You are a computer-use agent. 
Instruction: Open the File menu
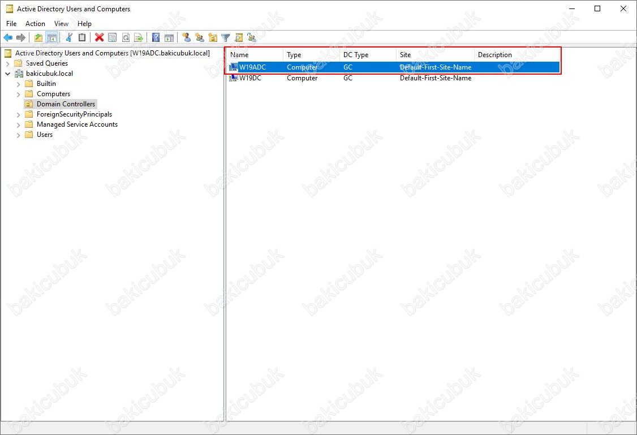point(11,24)
